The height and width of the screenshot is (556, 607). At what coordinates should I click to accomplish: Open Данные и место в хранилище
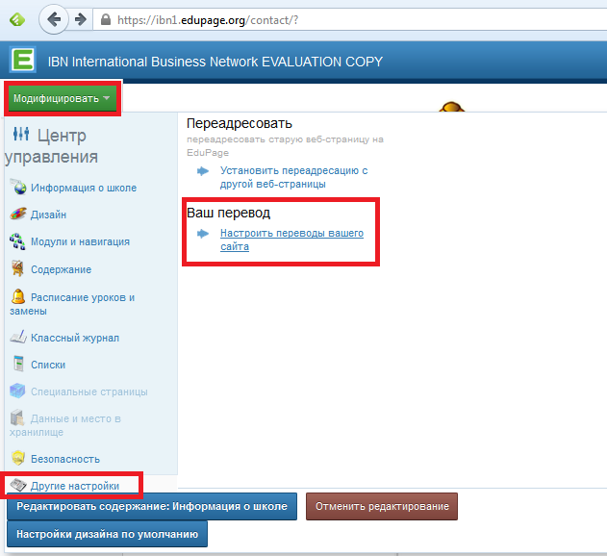click(x=65, y=425)
